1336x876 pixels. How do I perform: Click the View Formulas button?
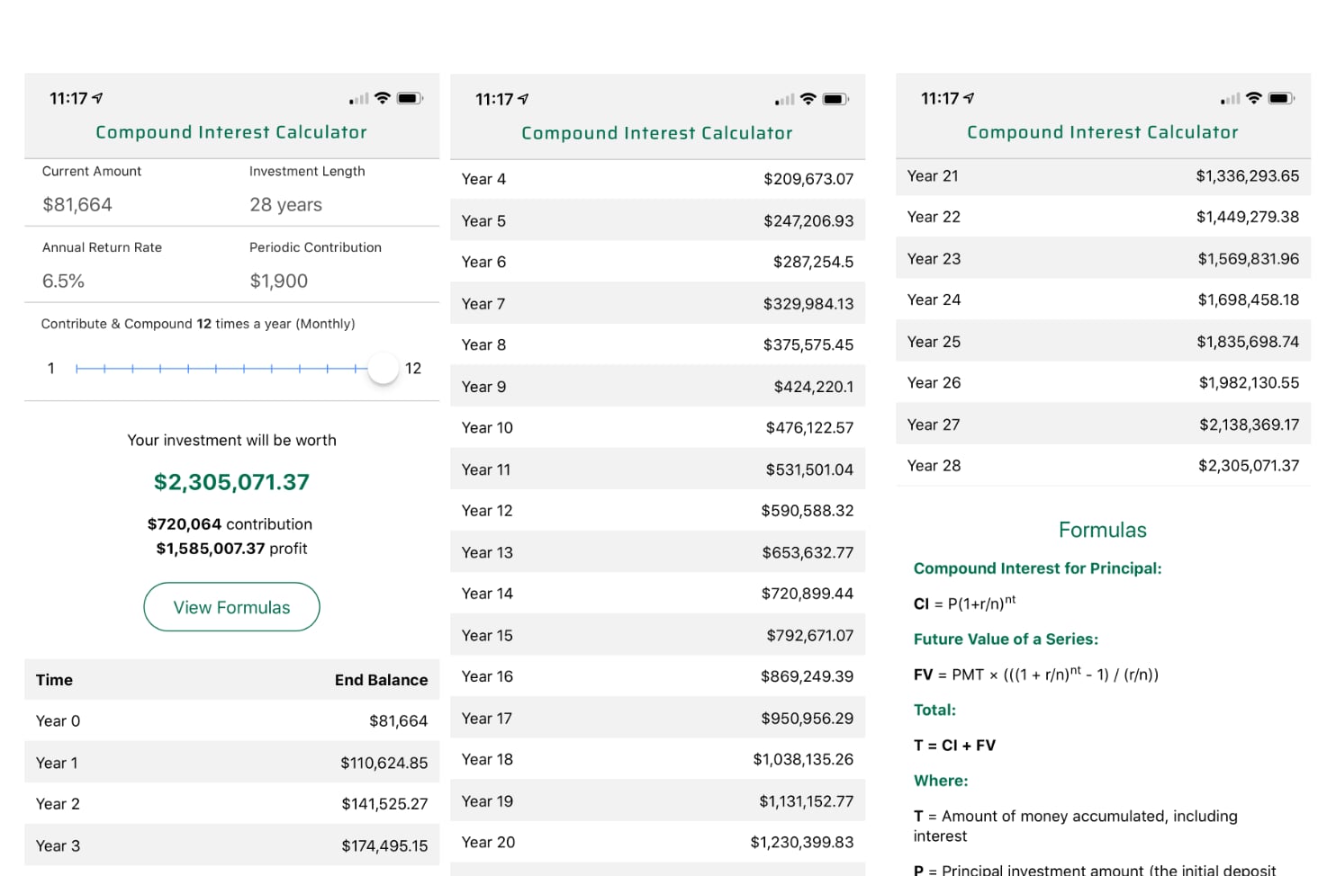pos(231,607)
